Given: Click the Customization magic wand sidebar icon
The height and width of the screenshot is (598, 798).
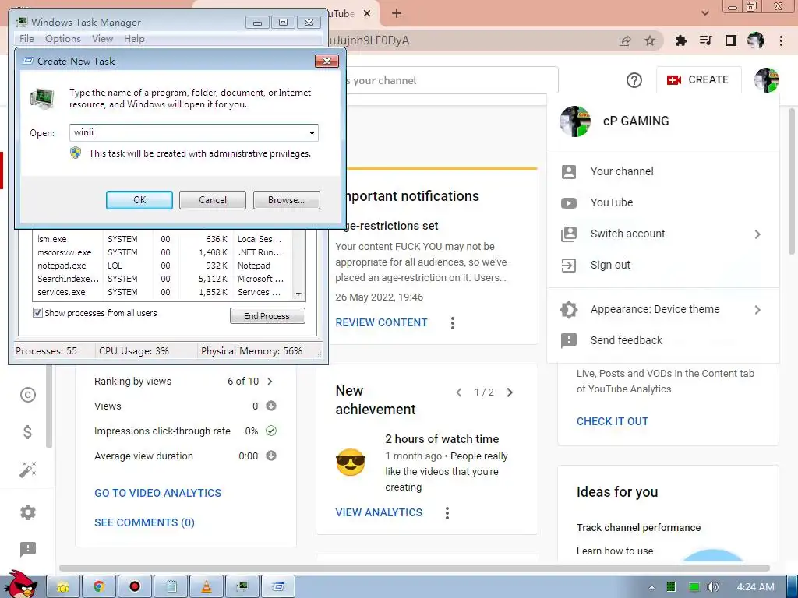Looking at the screenshot, I should 28,470.
